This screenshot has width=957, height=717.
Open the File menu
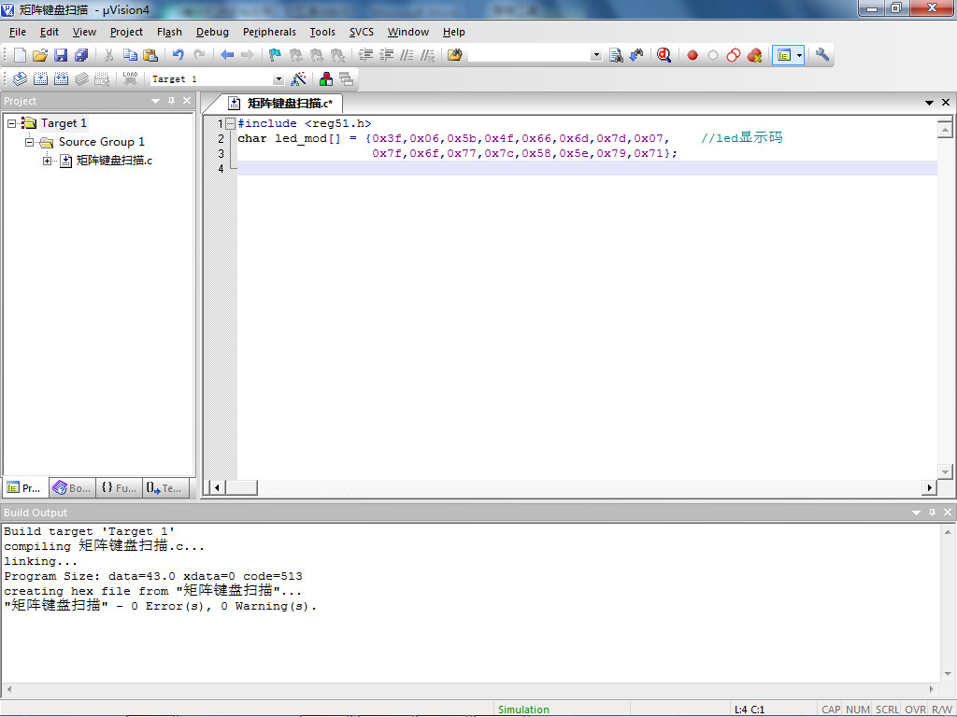18,33
